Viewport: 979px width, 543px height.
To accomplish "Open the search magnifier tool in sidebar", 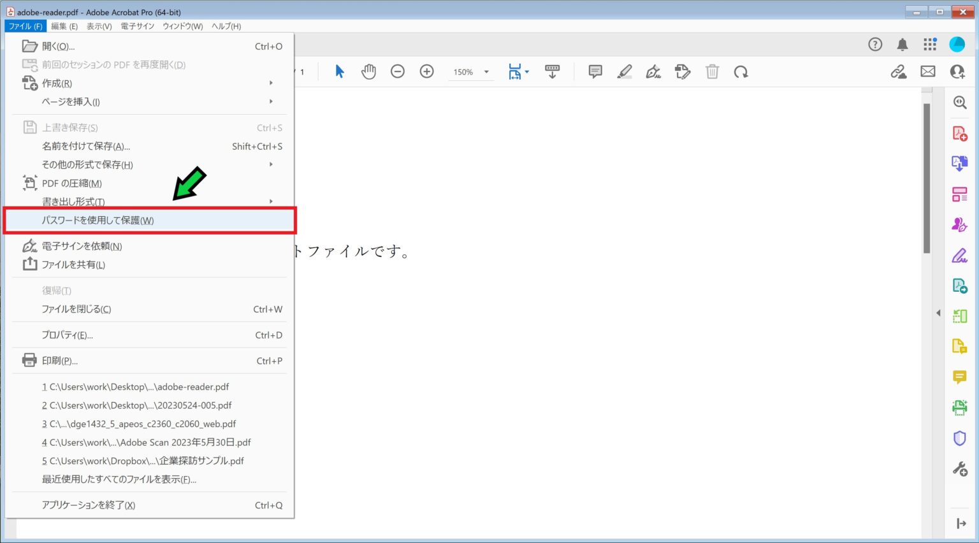I will click(960, 103).
